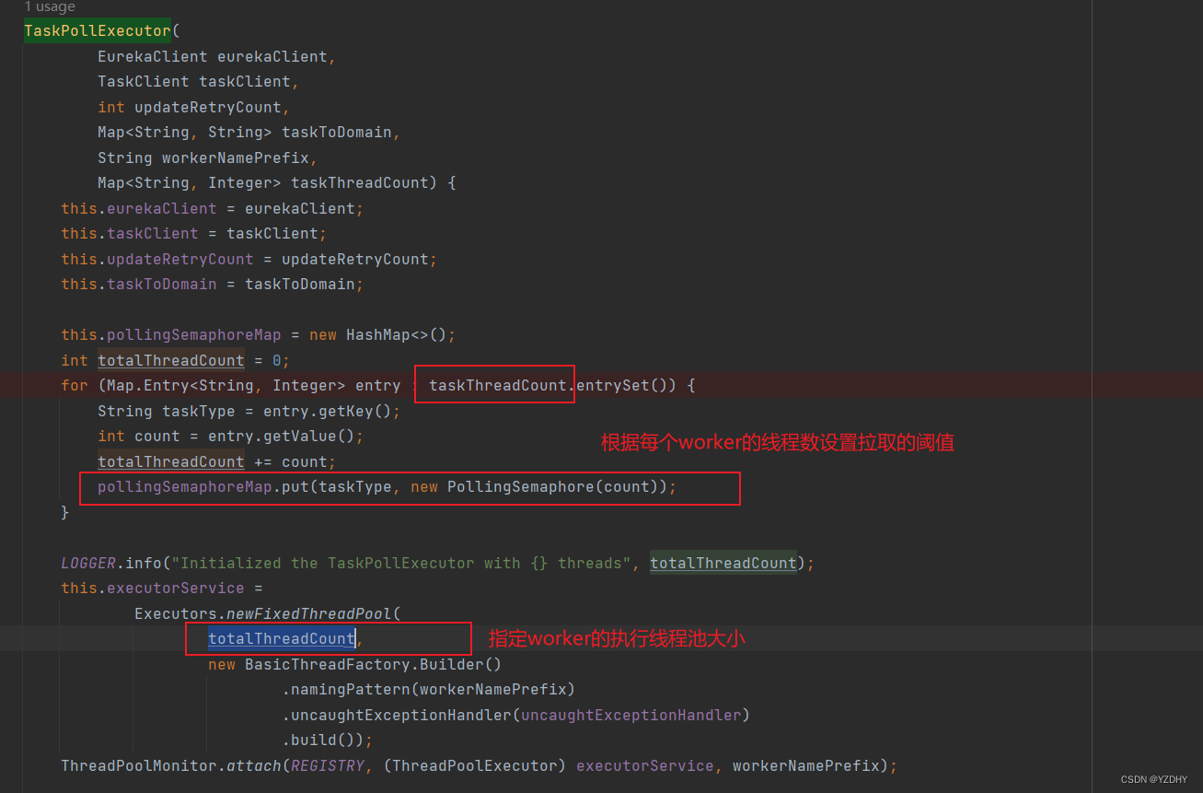The image size is (1203, 793).
Task: Click "pollingSemaphoreMap" in the put call
Action: click(x=184, y=487)
